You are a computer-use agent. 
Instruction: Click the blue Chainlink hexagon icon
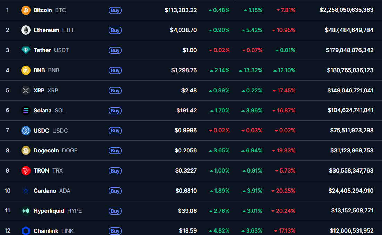[x=26, y=230]
